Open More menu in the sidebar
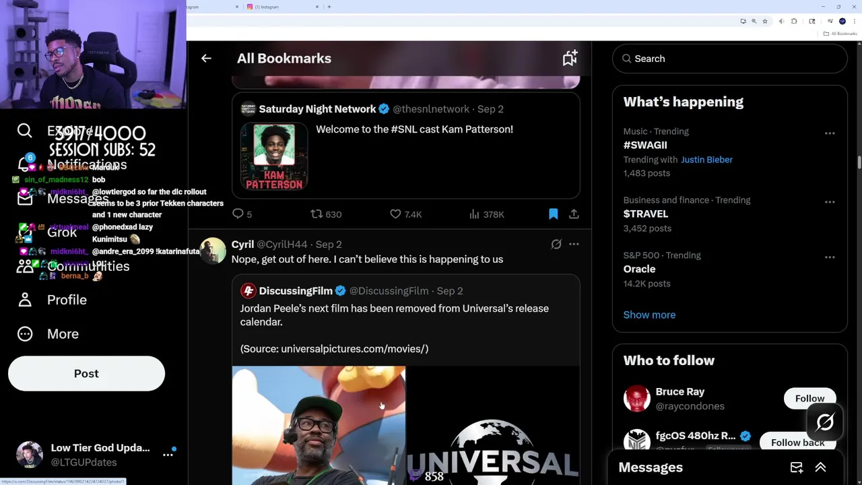Viewport: 862px width, 485px height. point(48,334)
